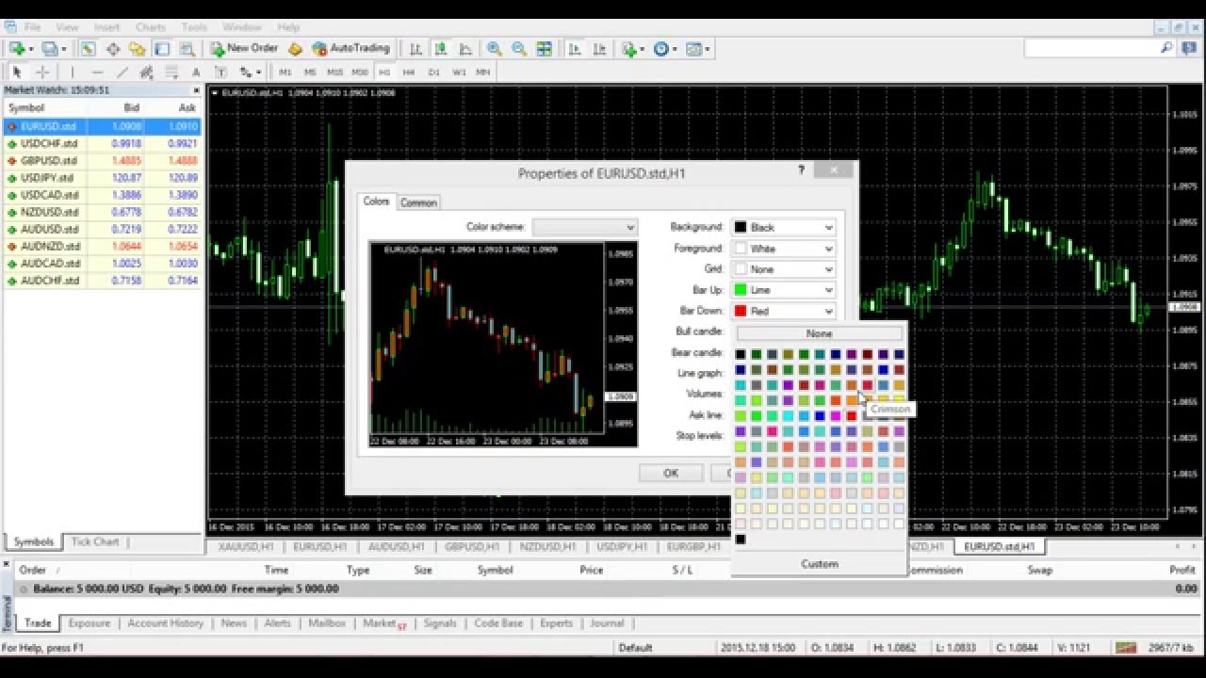Image resolution: width=1206 pixels, height=678 pixels.
Task: Select the Text 'A' drawing tool
Action: (196, 72)
